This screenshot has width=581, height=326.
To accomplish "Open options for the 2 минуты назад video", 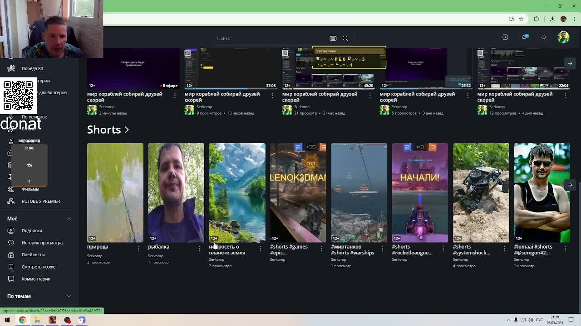I will [x=175, y=95].
